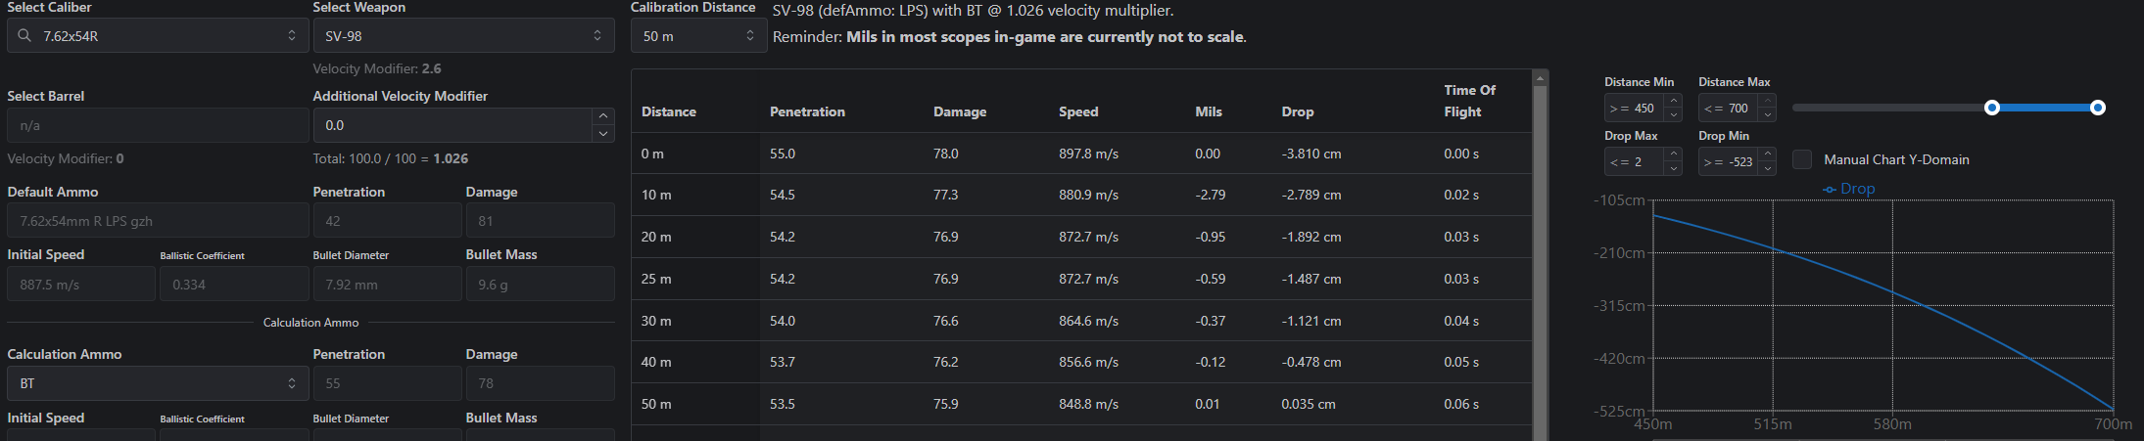
Task: Click the table vertical scrollbar thumb
Action: [x=1540, y=264]
